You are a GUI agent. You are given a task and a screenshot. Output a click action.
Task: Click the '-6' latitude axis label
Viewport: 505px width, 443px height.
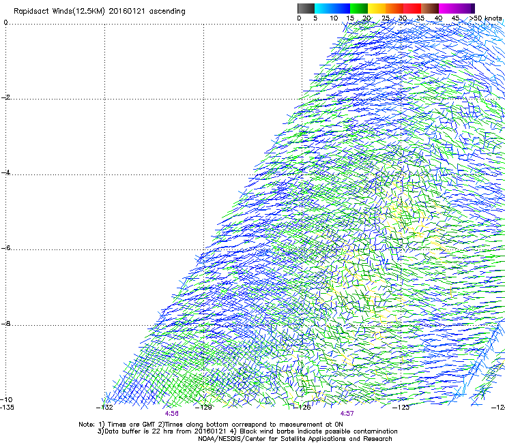pyautogui.click(x=5, y=247)
